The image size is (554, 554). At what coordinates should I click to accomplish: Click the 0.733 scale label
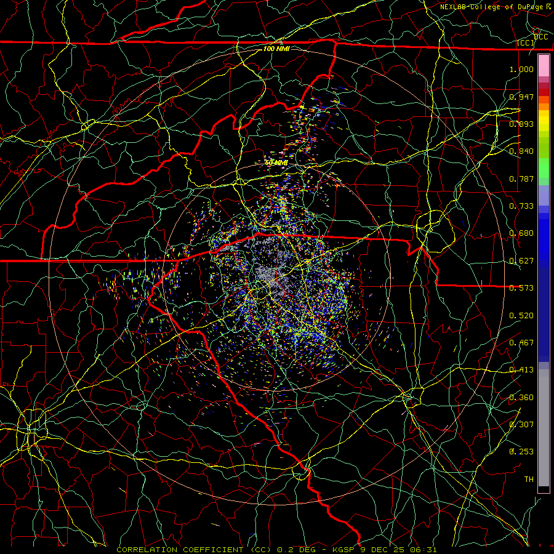coord(521,206)
